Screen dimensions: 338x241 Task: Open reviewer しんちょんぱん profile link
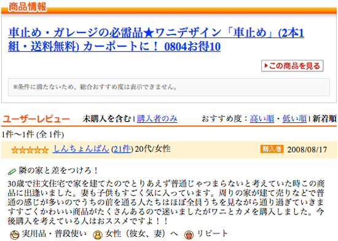coord(81,149)
